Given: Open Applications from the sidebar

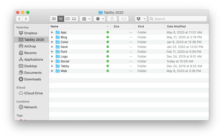Looking at the screenshot, I should [x=31, y=59].
